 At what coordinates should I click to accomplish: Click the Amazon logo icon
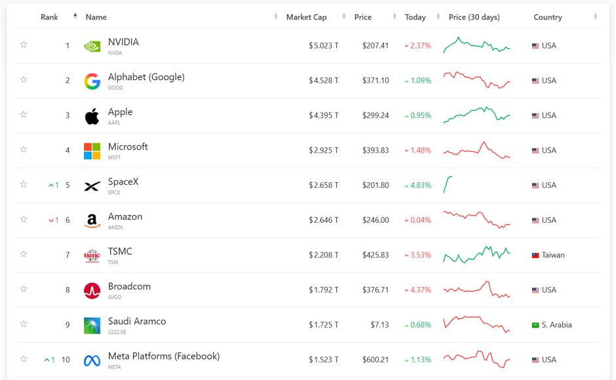coord(92,221)
